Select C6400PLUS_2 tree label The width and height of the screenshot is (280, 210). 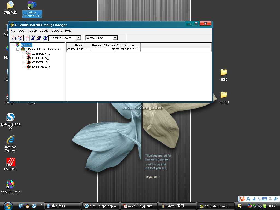[x=41, y=67]
